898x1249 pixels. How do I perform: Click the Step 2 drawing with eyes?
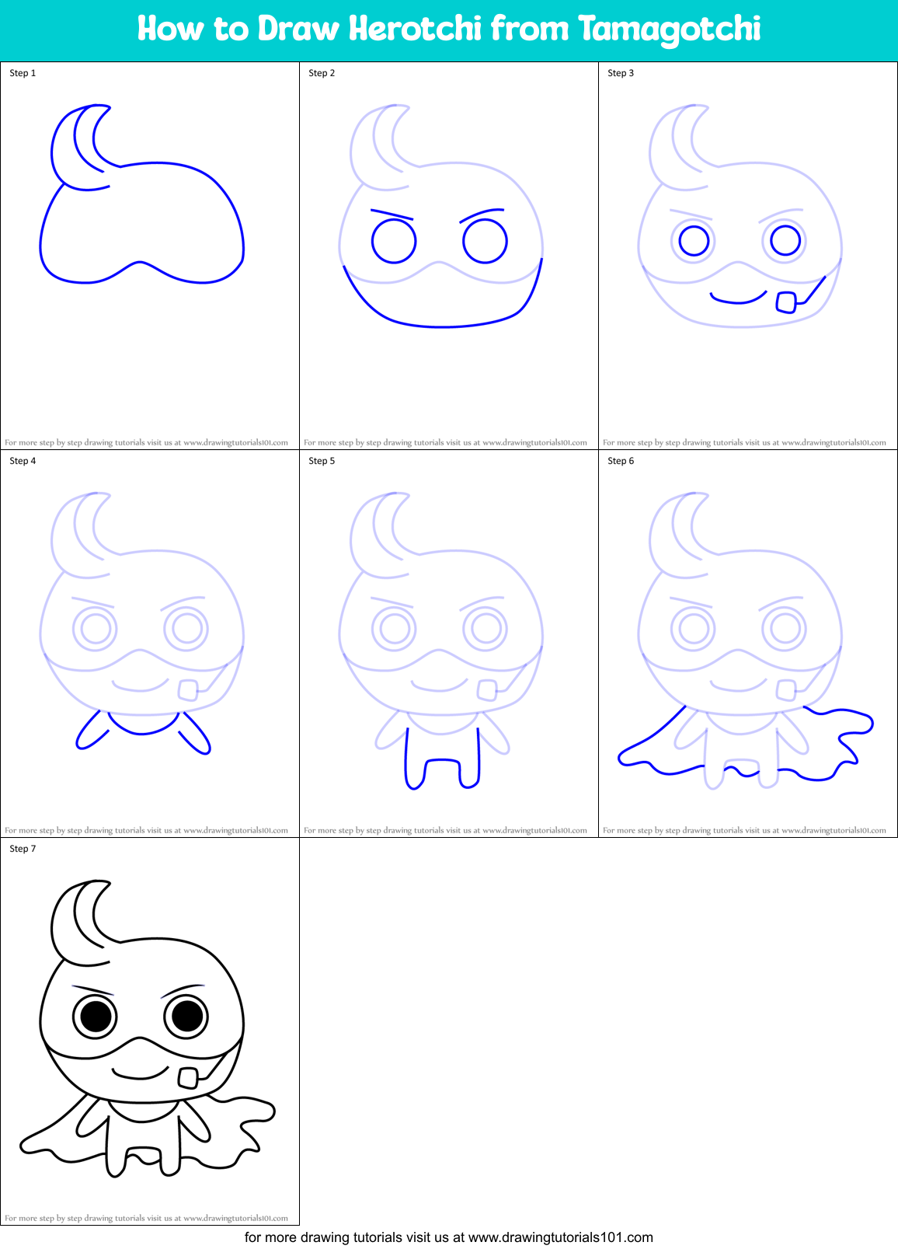tap(440, 216)
